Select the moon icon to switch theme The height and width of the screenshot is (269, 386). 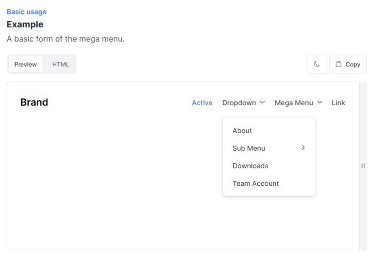tap(316, 64)
